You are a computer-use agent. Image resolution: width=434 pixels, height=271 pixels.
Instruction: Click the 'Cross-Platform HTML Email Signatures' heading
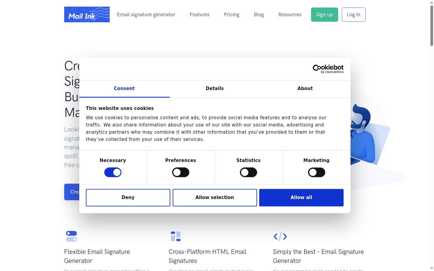click(207, 256)
